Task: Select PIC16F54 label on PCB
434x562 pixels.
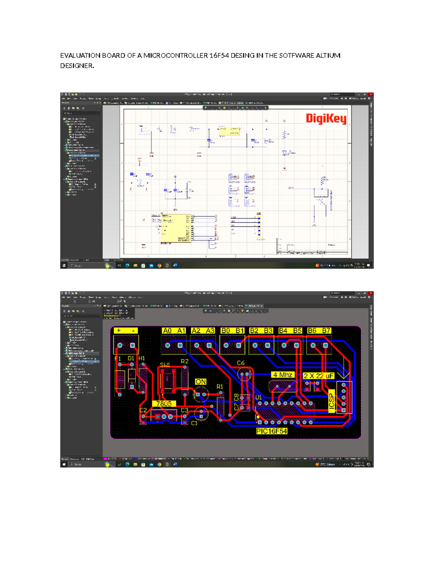Action: [272, 431]
